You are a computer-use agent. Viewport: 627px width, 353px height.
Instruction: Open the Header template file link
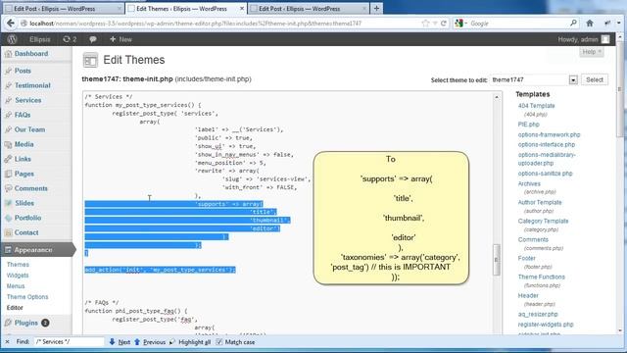point(528,296)
